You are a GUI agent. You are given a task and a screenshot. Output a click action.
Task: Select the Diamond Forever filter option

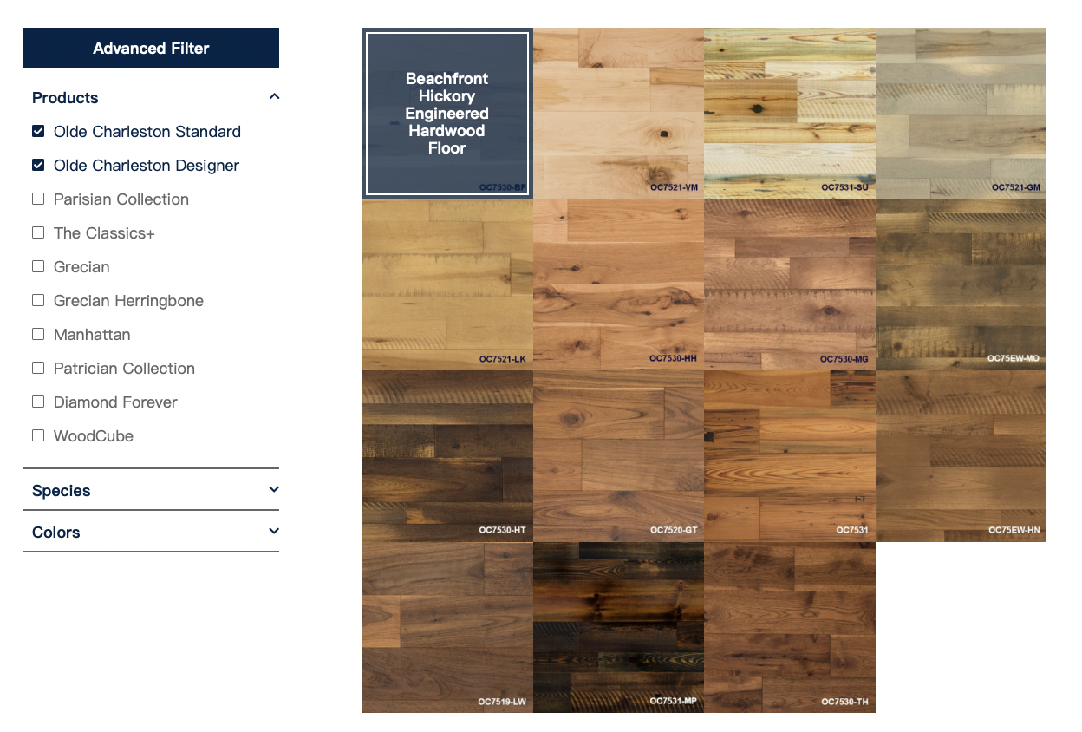coord(38,402)
